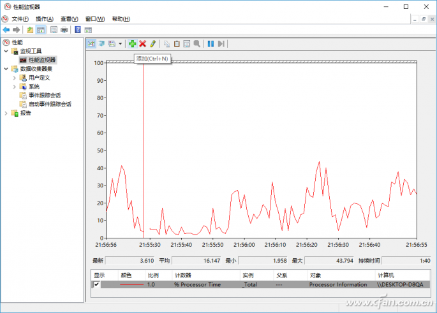Click the red line color sample of counter
The image size is (437, 313).
131,285
